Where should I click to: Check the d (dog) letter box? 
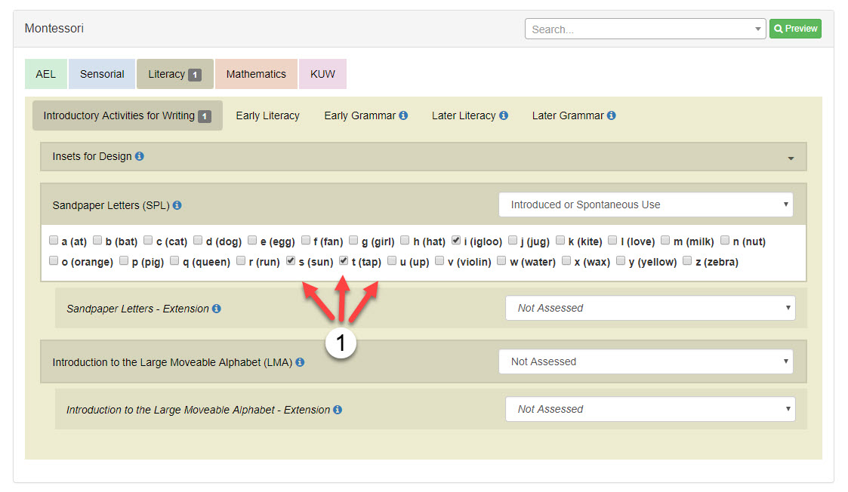coord(198,240)
